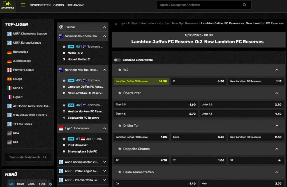Screen dimensions: 287x187
Task: Collapse Northern Nsw Npl, Rese... league
Action: 105,70
